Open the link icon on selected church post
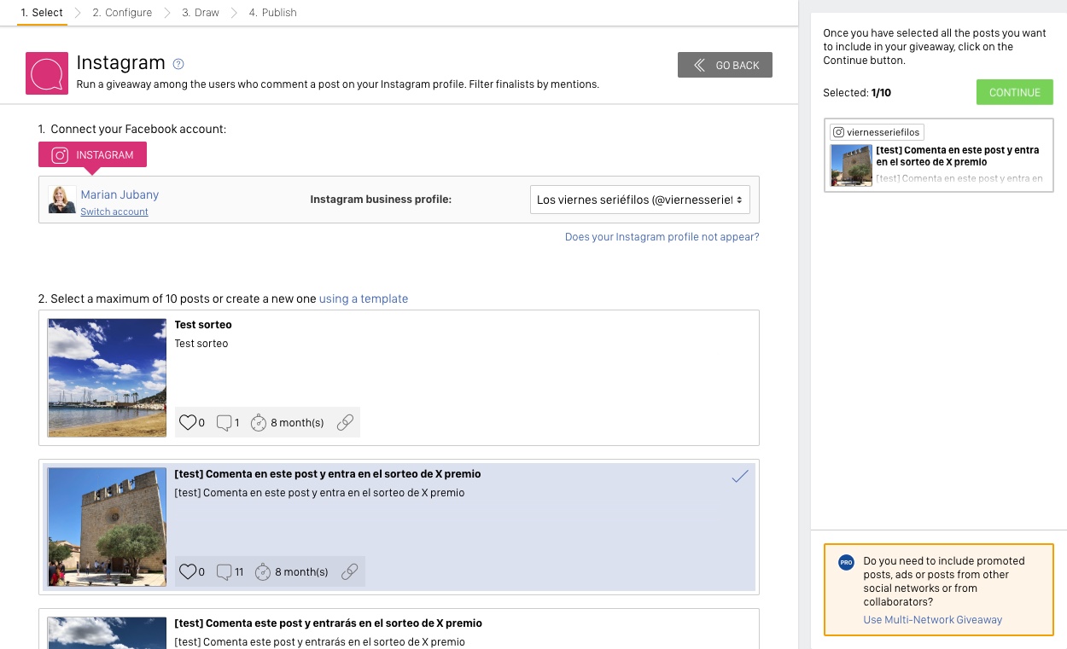1067x649 pixels. pyautogui.click(x=349, y=571)
